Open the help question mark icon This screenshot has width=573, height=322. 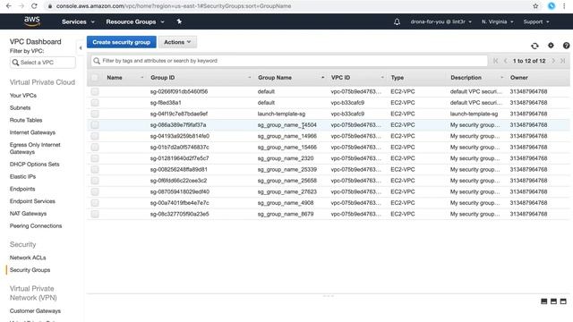coord(566,46)
